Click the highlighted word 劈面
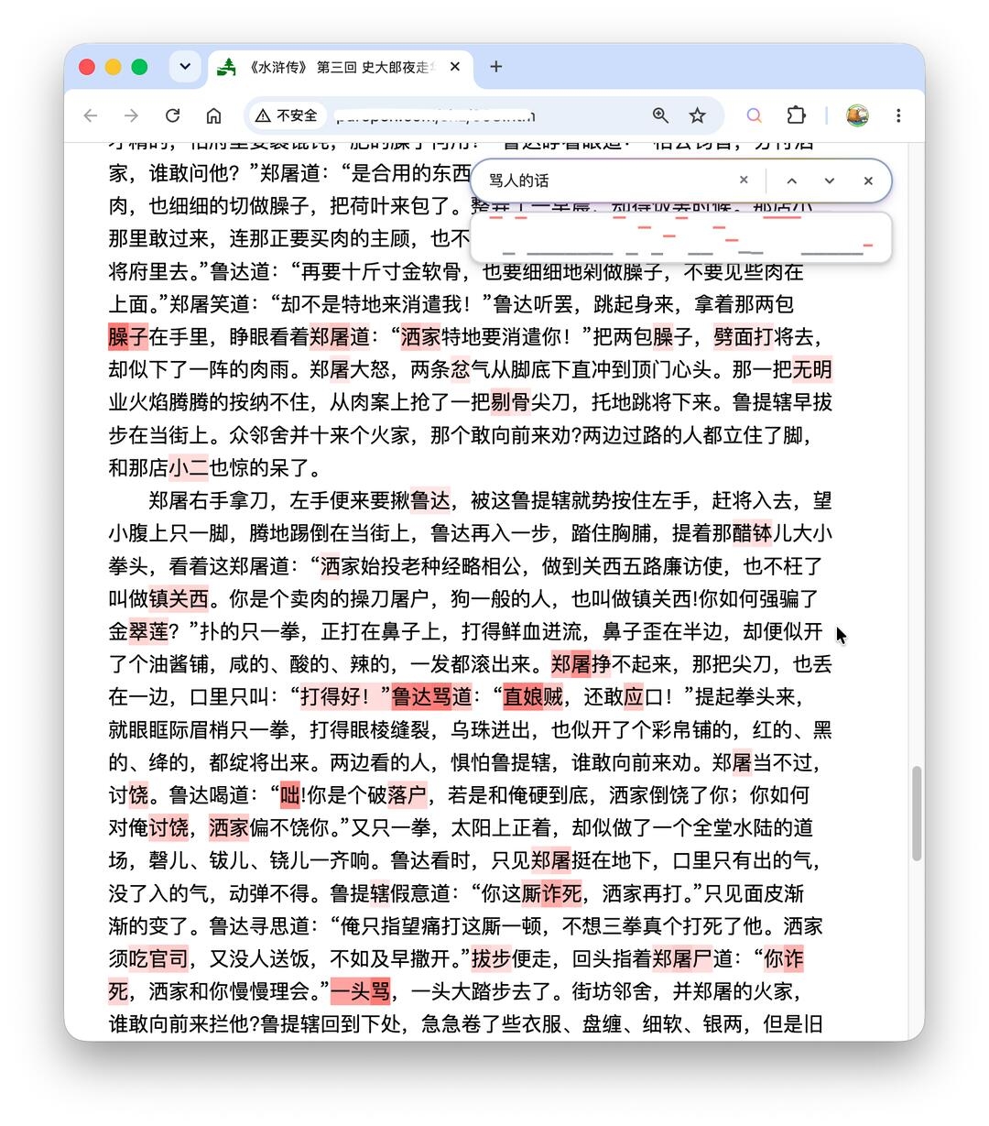This screenshot has height=1126, width=989. click(x=734, y=337)
